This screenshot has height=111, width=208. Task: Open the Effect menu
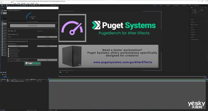pyautogui.click(x=19, y=3)
